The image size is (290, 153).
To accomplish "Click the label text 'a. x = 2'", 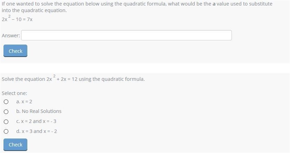I will point(24,102).
